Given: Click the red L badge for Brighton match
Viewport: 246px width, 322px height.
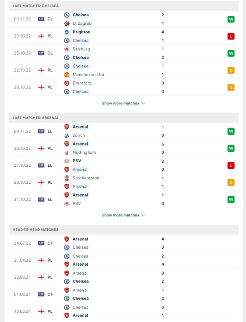Looking at the screenshot, I should pos(231,36).
